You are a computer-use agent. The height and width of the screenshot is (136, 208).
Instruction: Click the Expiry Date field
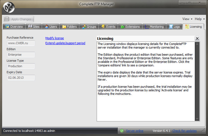point(21,78)
